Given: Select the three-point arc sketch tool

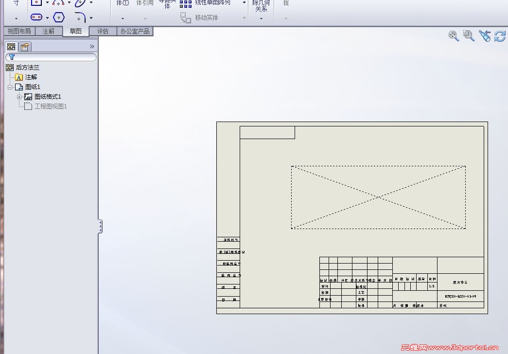Looking at the screenshot, I should tap(58, 2).
